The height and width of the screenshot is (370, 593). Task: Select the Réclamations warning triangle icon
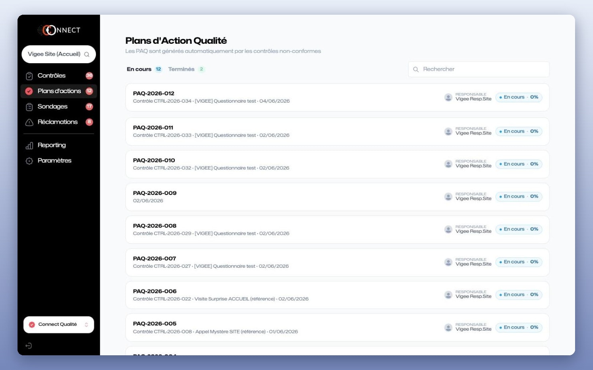(29, 123)
